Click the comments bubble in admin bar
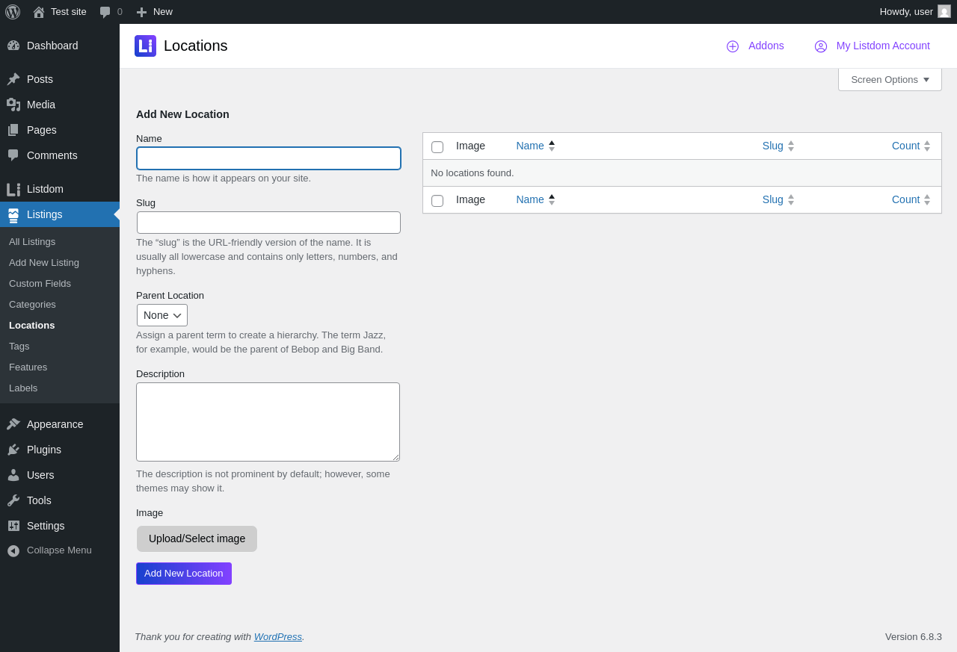The width and height of the screenshot is (957, 652). pos(105,12)
